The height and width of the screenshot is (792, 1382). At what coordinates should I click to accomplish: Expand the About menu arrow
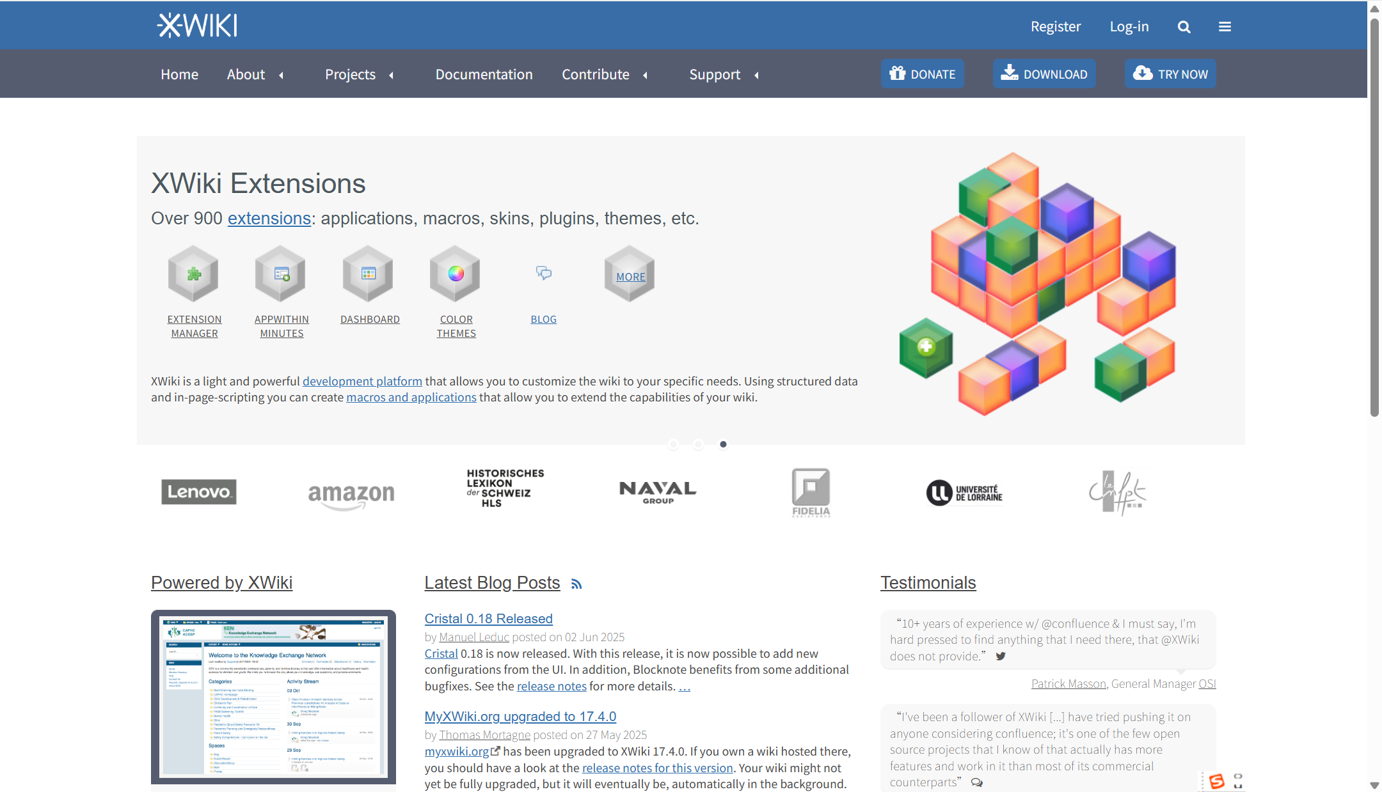pyautogui.click(x=281, y=75)
